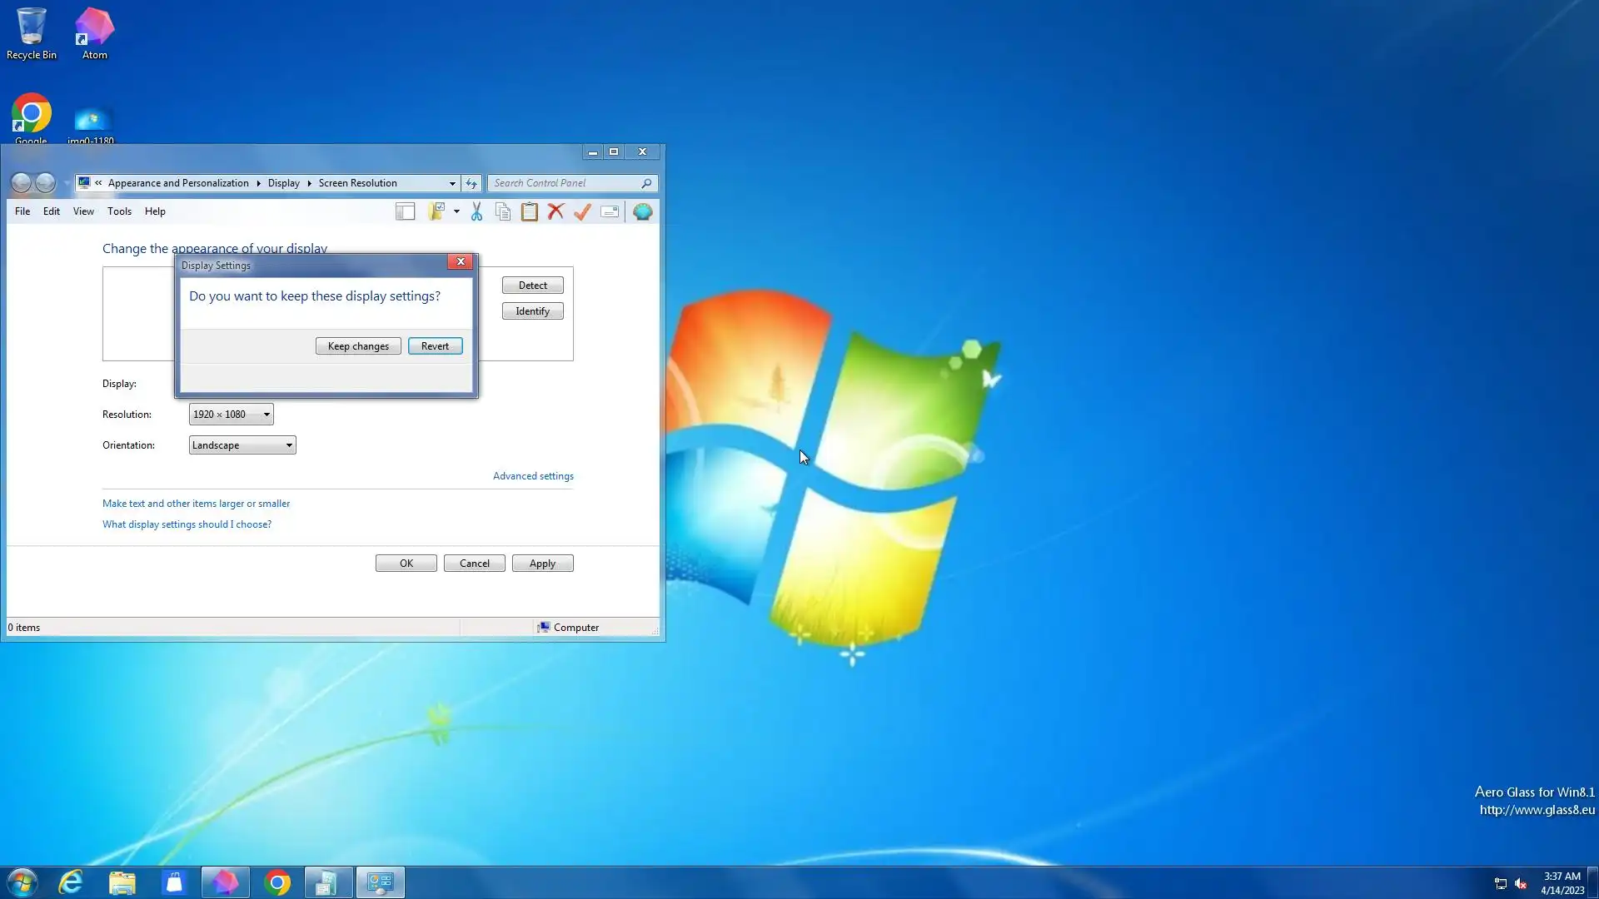Click the Revert button
This screenshot has width=1599, height=899.
(435, 346)
